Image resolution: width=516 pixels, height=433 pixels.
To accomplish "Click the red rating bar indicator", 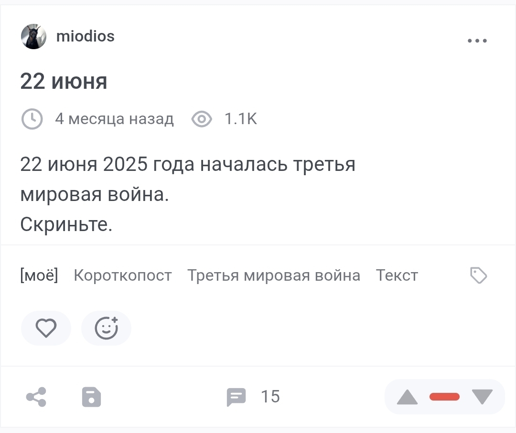I will [444, 397].
